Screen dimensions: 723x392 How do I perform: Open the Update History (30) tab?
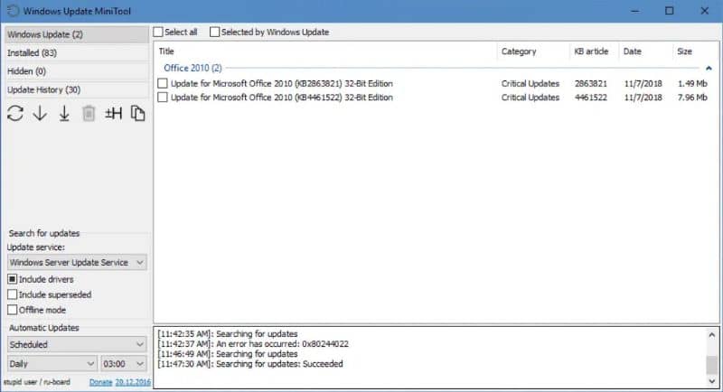click(77, 89)
